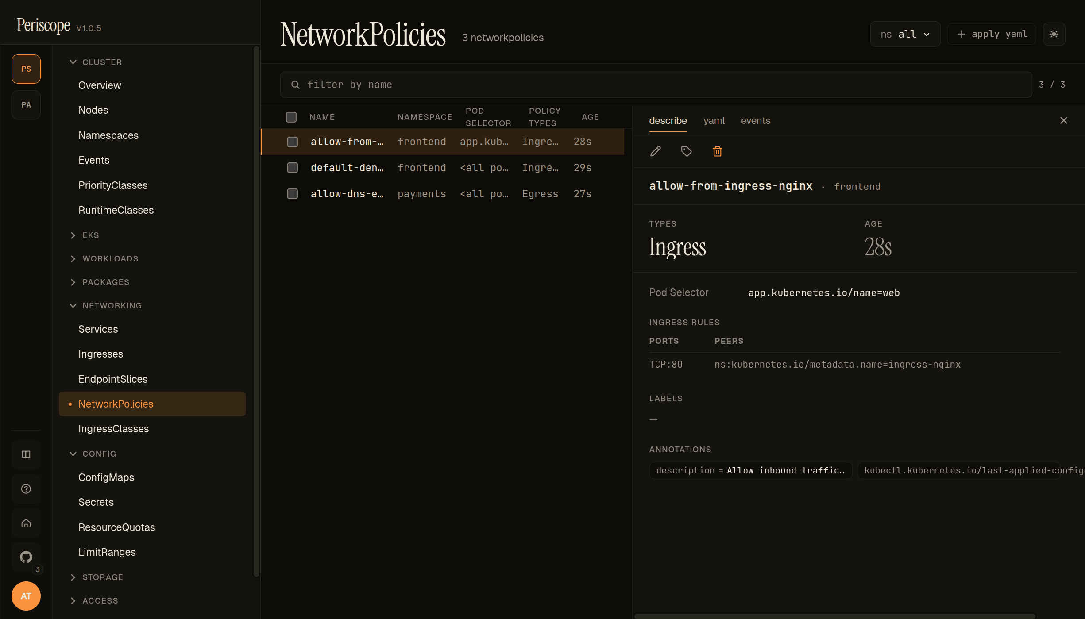Check the default-den row checkbox
1085x619 pixels.
coord(293,168)
